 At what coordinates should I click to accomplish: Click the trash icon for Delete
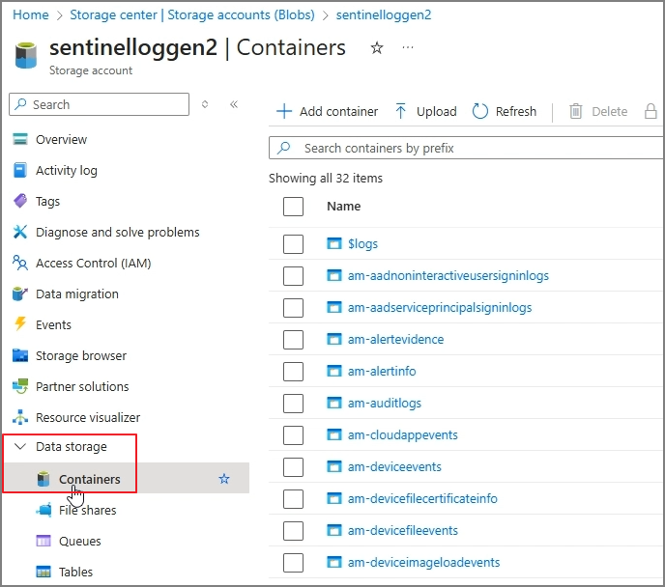click(x=575, y=111)
